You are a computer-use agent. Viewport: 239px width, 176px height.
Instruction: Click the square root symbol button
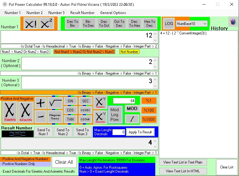pos(55,103)
